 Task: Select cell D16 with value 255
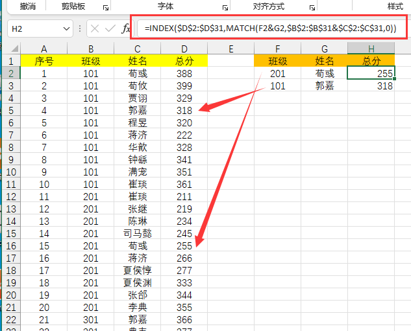point(184,245)
